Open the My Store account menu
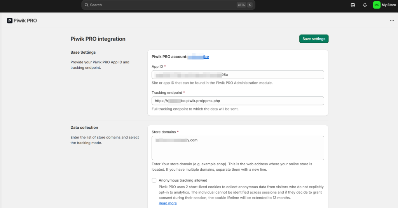 (x=384, y=5)
